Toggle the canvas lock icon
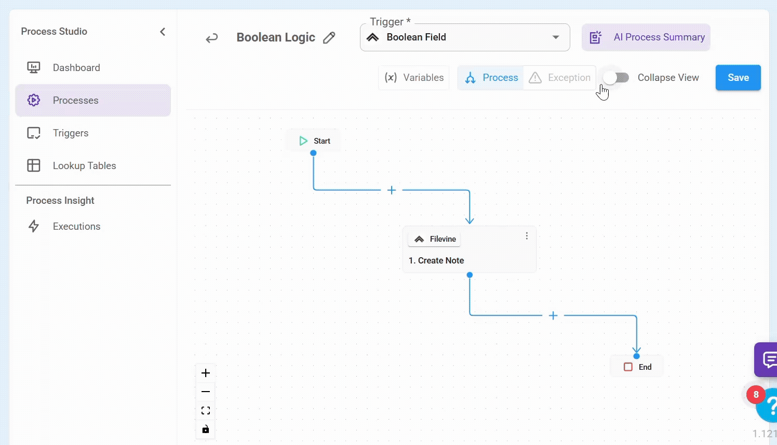Image resolution: width=777 pixels, height=445 pixels. click(206, 429)
